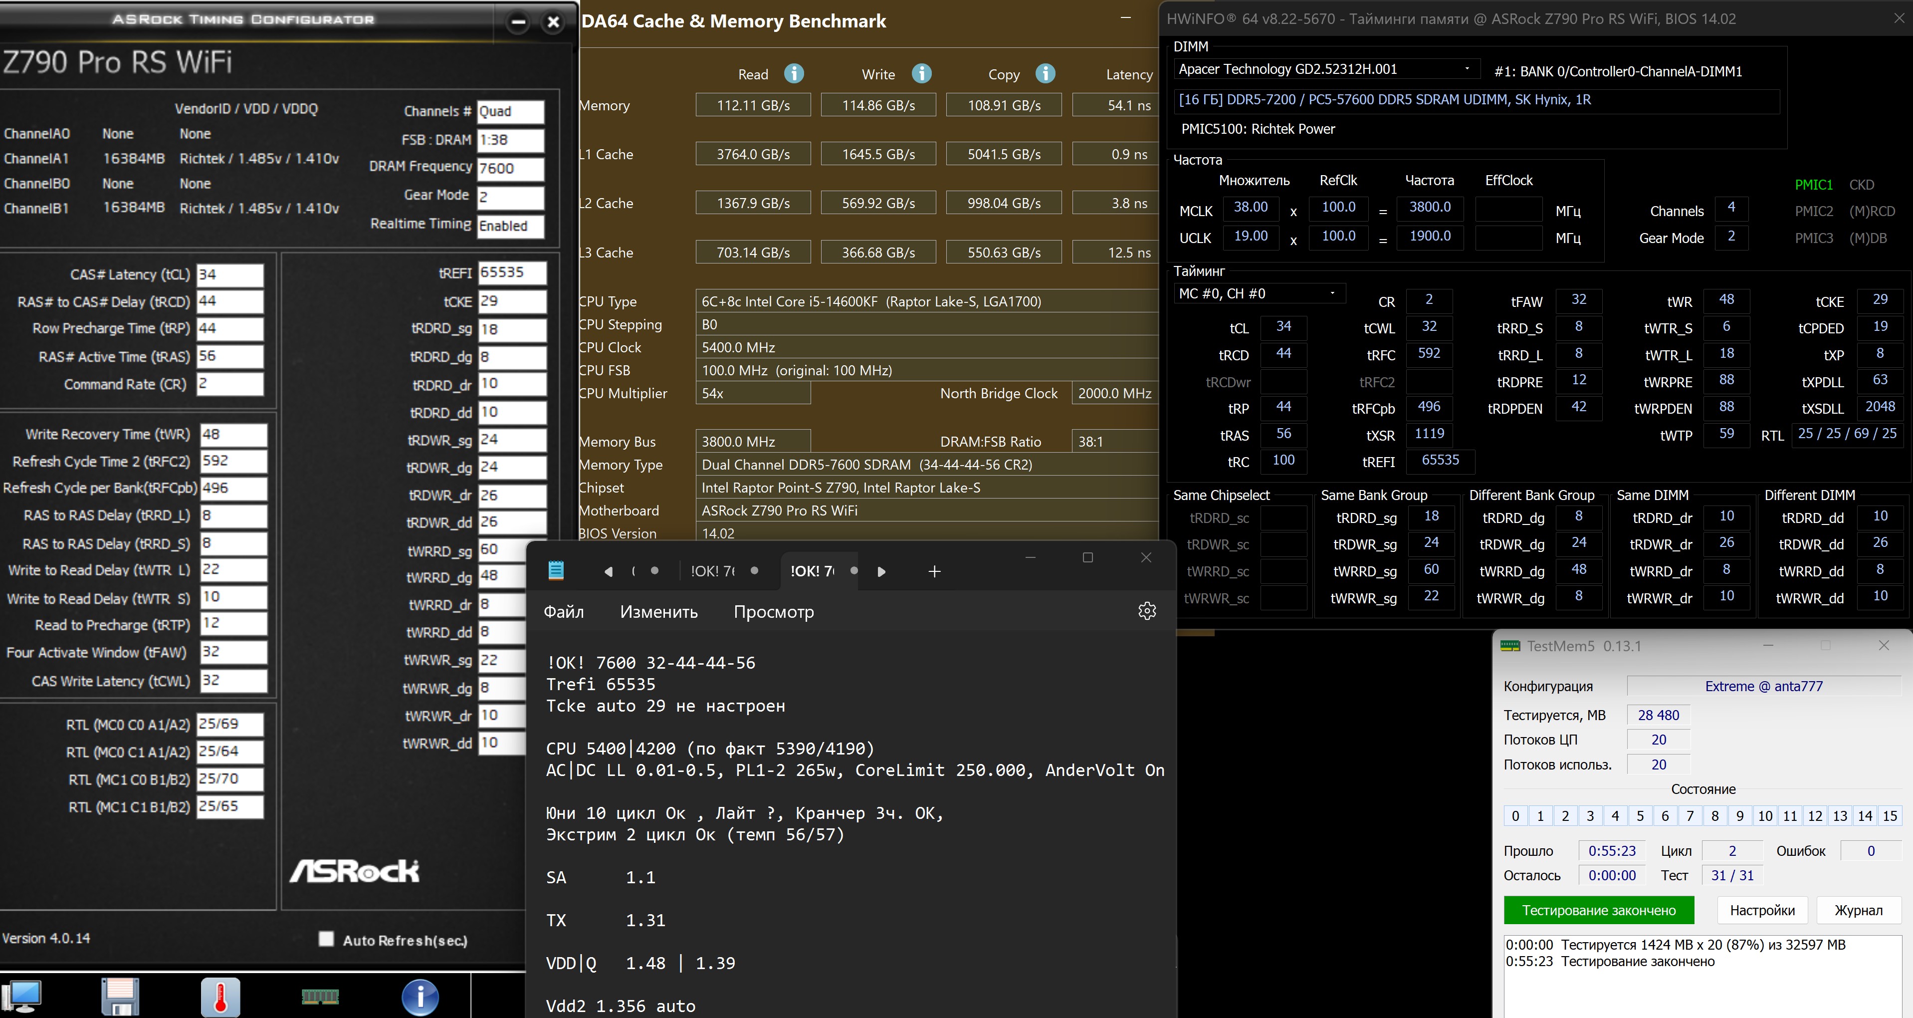This screenshot has width=1913, height=1018.
Task: Click the blue info icon in HWiNFO bar
Action: click(x=421, y=996)
